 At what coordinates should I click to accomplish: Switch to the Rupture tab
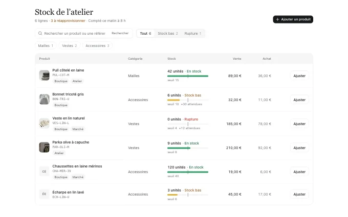click(x=192, y=33)
